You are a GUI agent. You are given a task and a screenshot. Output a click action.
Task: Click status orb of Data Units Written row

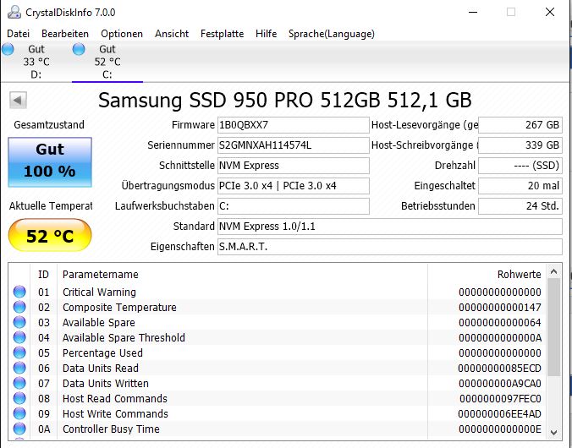[x=19, y=384]
